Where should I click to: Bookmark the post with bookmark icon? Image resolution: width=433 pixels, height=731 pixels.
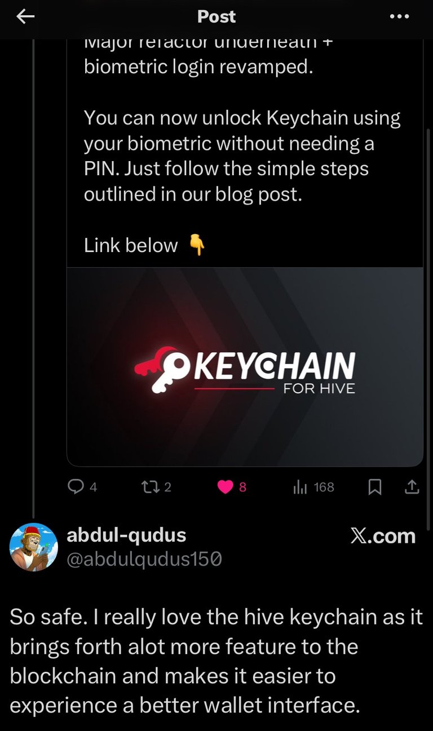[374, 487]
